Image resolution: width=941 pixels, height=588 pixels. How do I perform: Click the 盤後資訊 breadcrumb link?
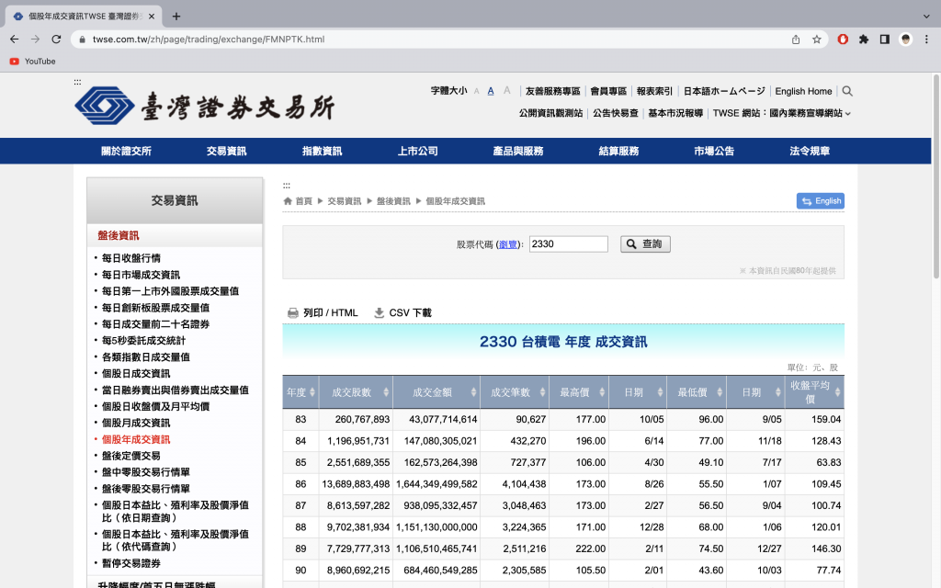393,201
